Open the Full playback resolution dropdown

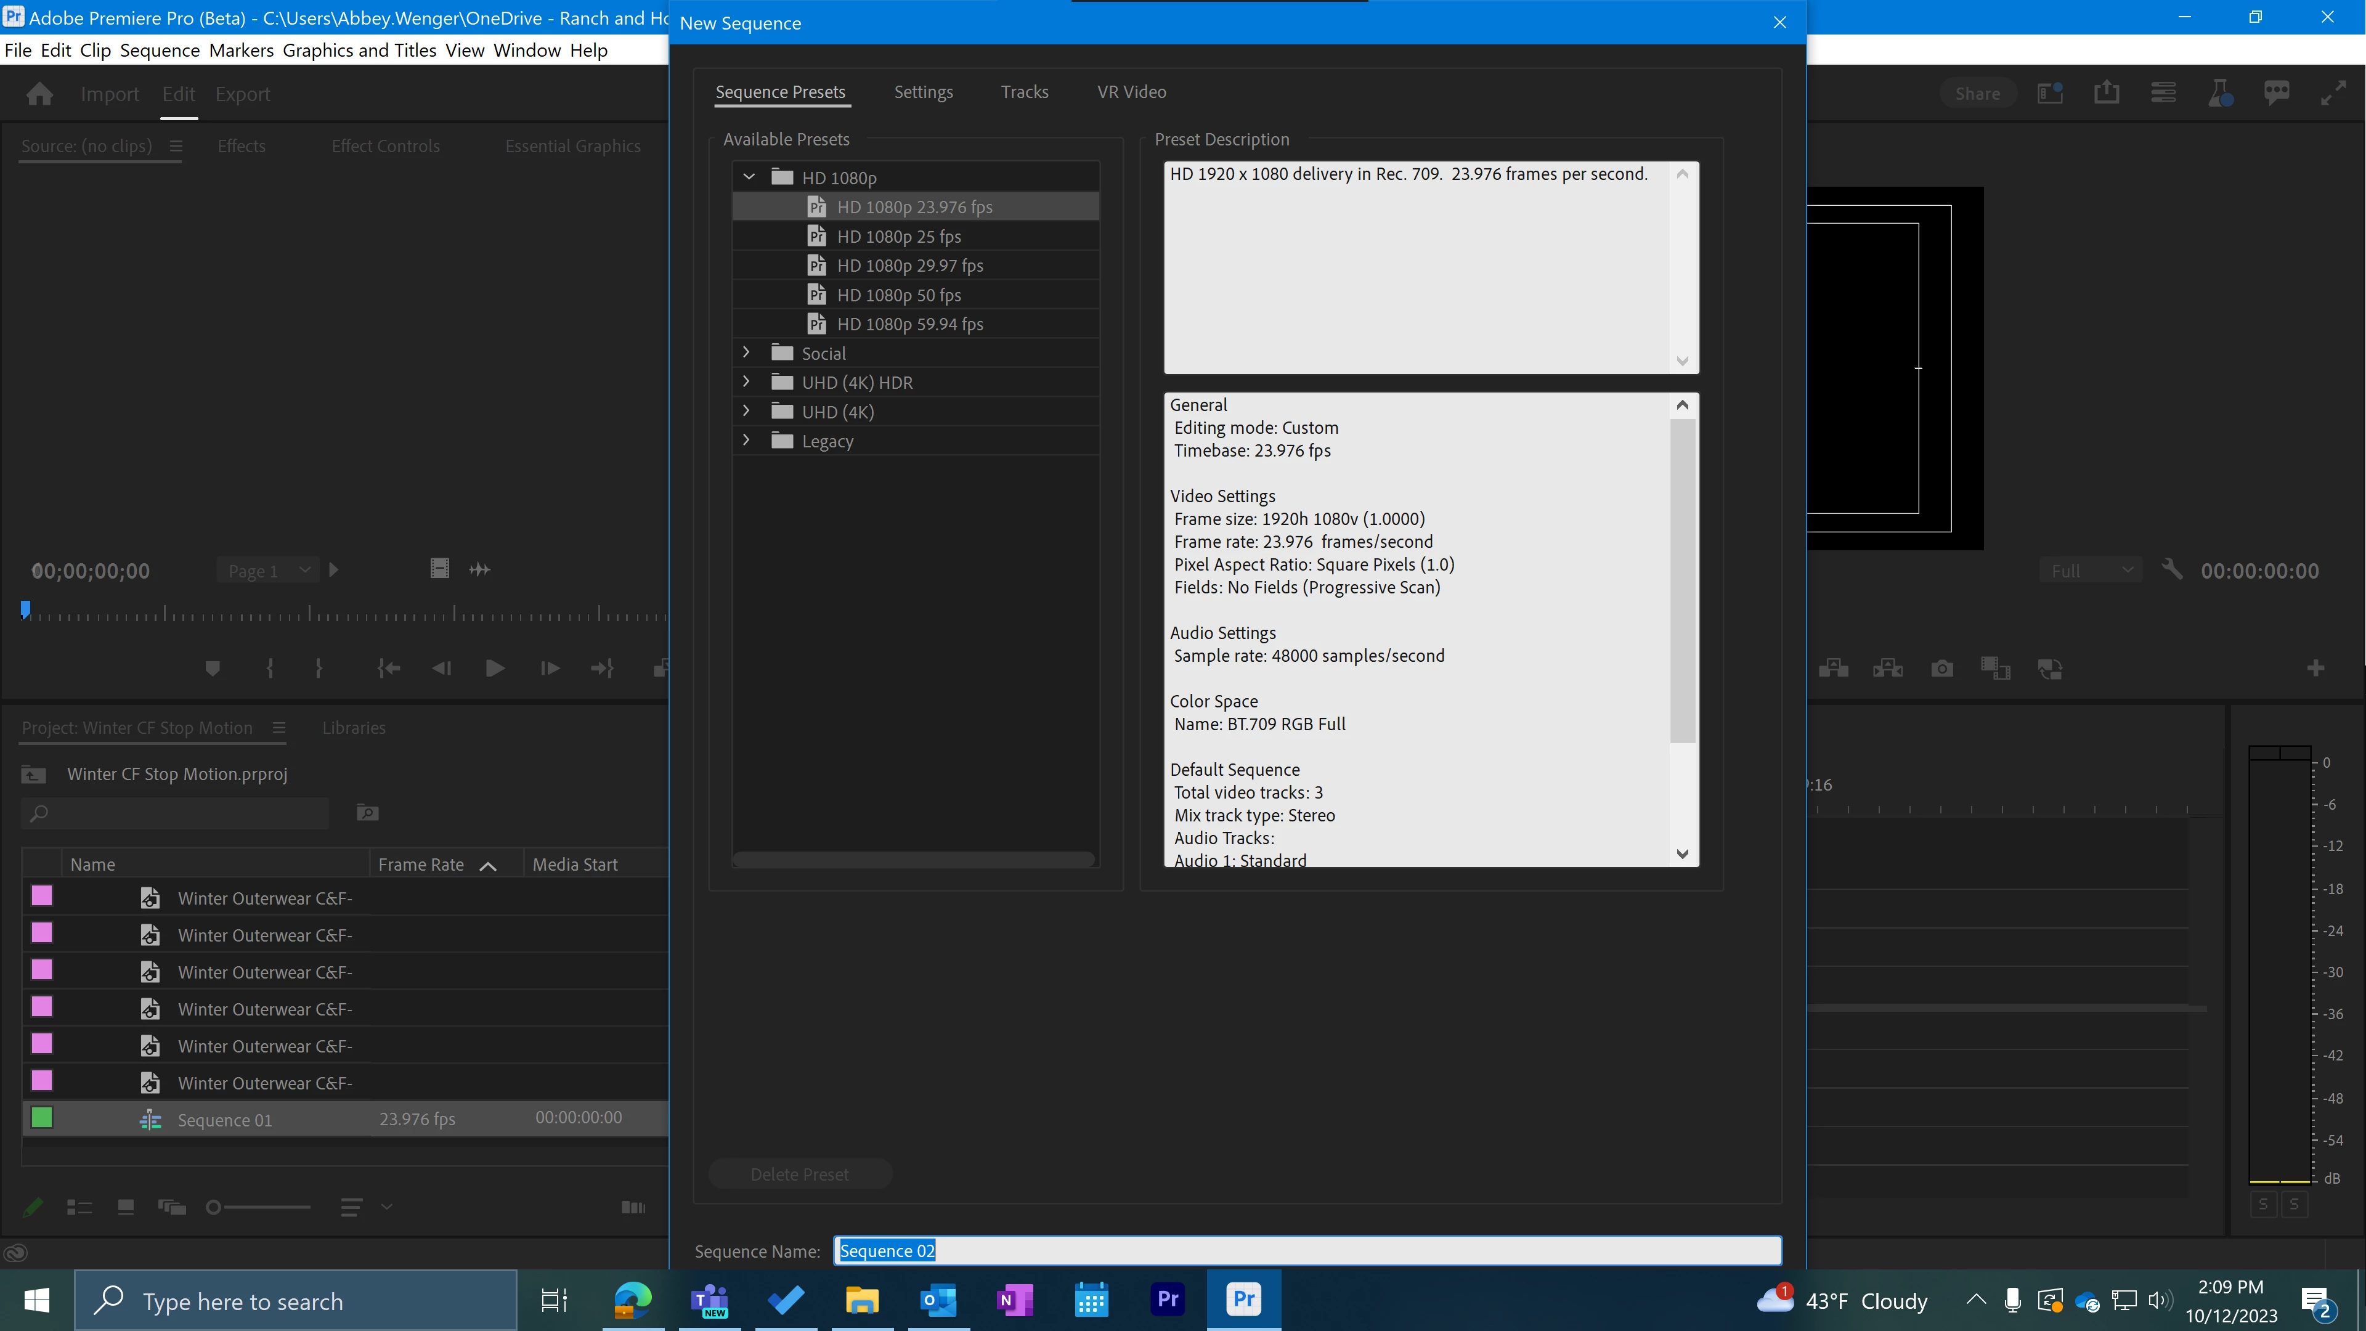[x=2091, y=571]
